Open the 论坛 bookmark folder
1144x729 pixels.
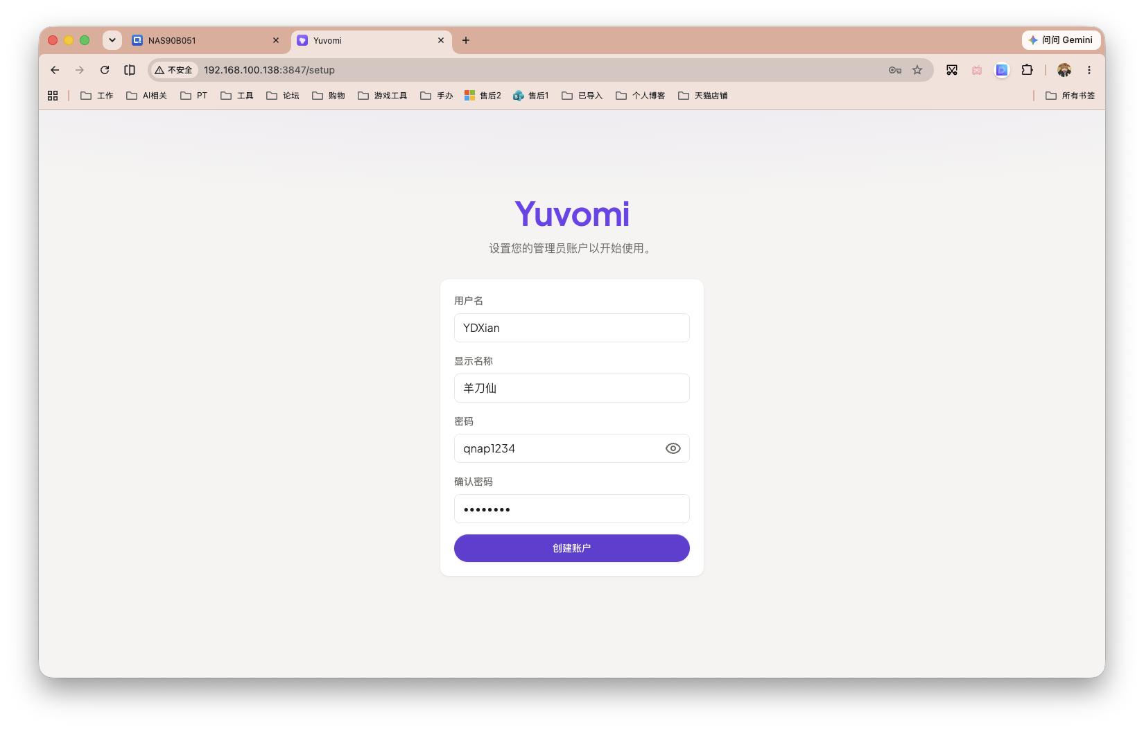[x=283, y=96]
